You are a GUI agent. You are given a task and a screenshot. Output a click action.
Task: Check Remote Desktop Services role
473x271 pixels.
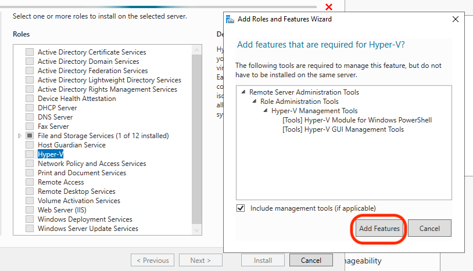30,191
